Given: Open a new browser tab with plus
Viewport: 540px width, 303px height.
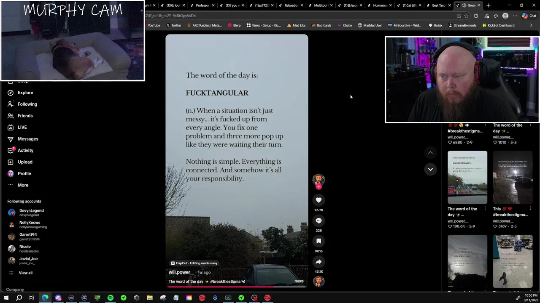Looking at the screenshot, I should coord(488,5).
